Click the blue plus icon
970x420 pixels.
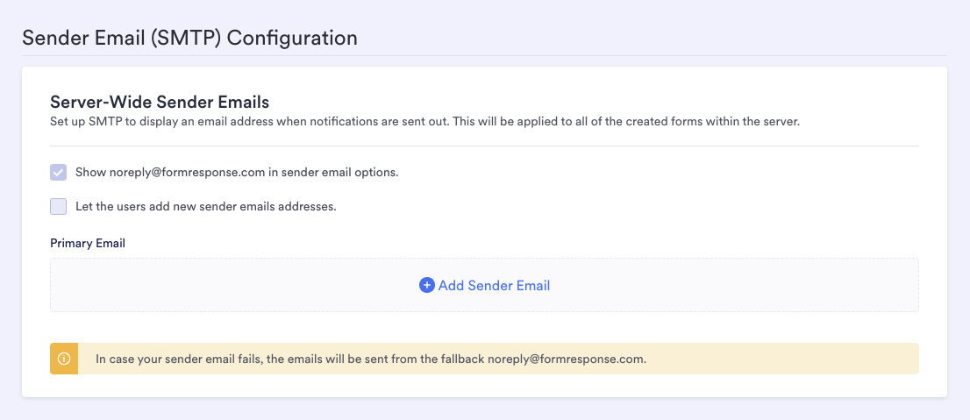(427, 285)
